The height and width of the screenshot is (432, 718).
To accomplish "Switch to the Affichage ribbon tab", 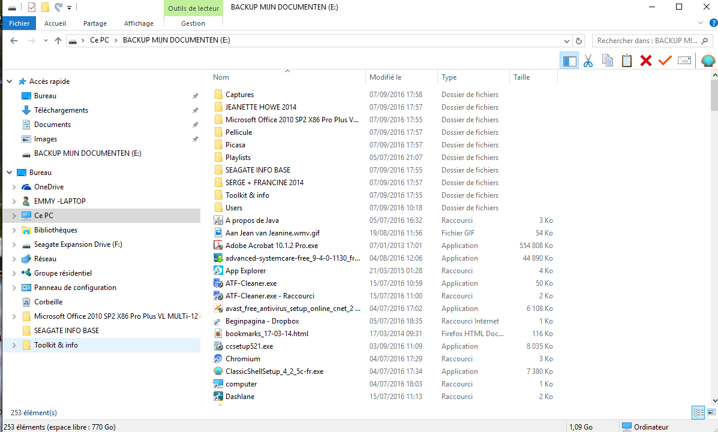I will tap(139, 23).
